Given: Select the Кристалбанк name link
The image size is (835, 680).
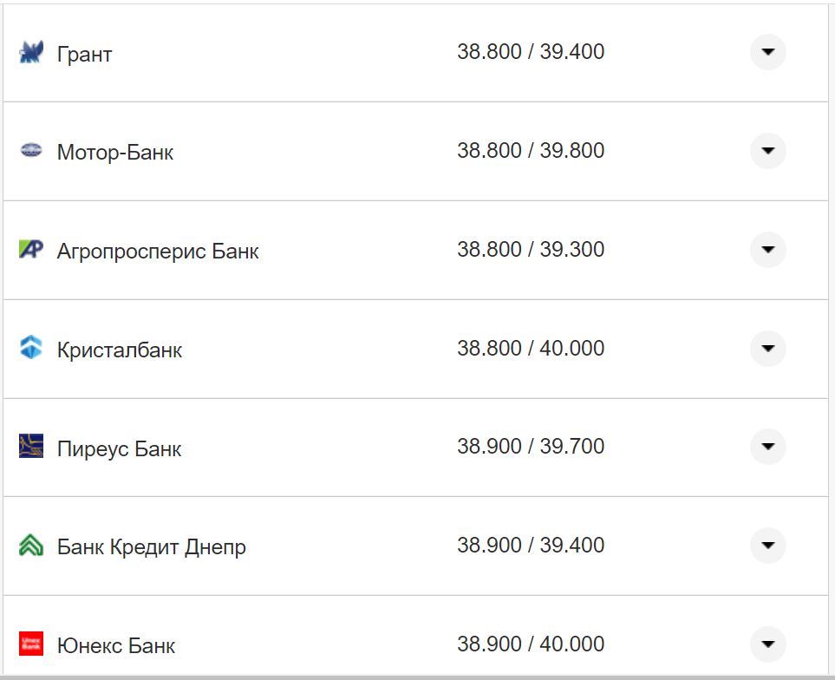Looking at the screenshot, I should [x=120, y=350].
